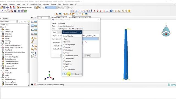Expand Field Output Requests (2) node
176x99 pixels.
coord(1,45)
